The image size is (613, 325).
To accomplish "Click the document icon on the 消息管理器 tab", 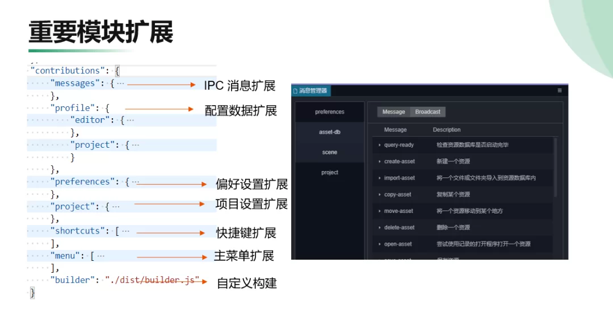I will coord(295,91).
